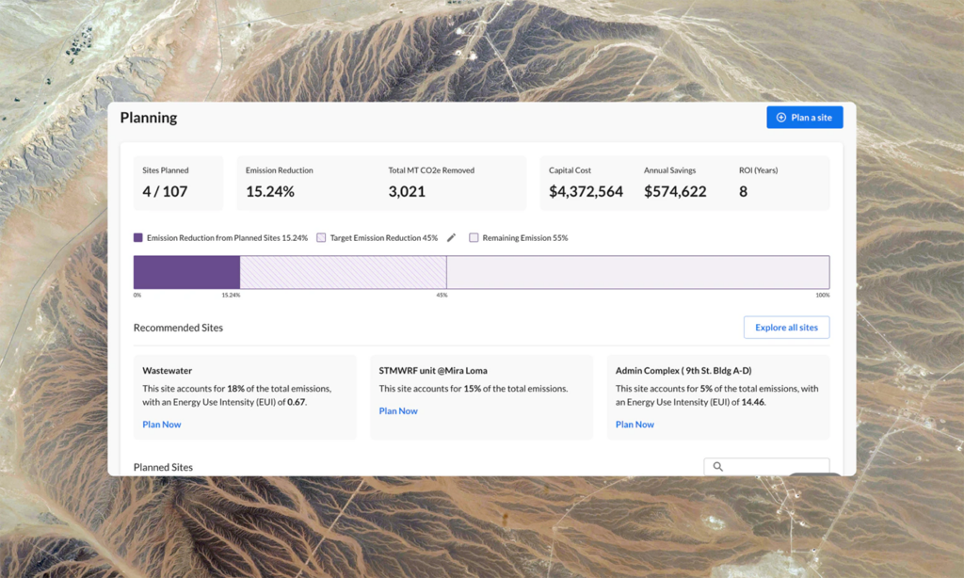Viewport: 964px width, 578px height.
Task: Click the plus icon in Plan a site
Action: point(780,118)
